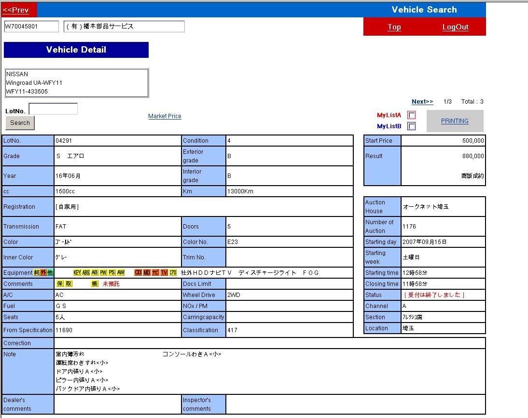Click the start price 500,000
Screen dimensions: 528x418
pyautogui.click(x=473, y=141)
